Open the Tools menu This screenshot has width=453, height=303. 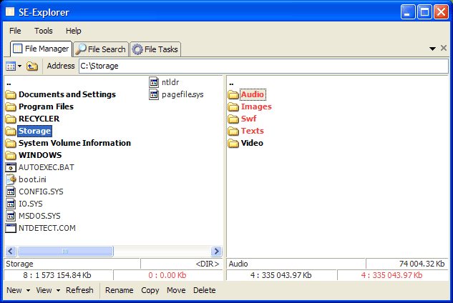[x=44, y=31]
